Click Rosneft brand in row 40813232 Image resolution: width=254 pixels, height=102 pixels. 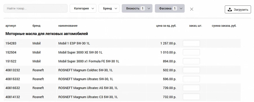point(38,70)
